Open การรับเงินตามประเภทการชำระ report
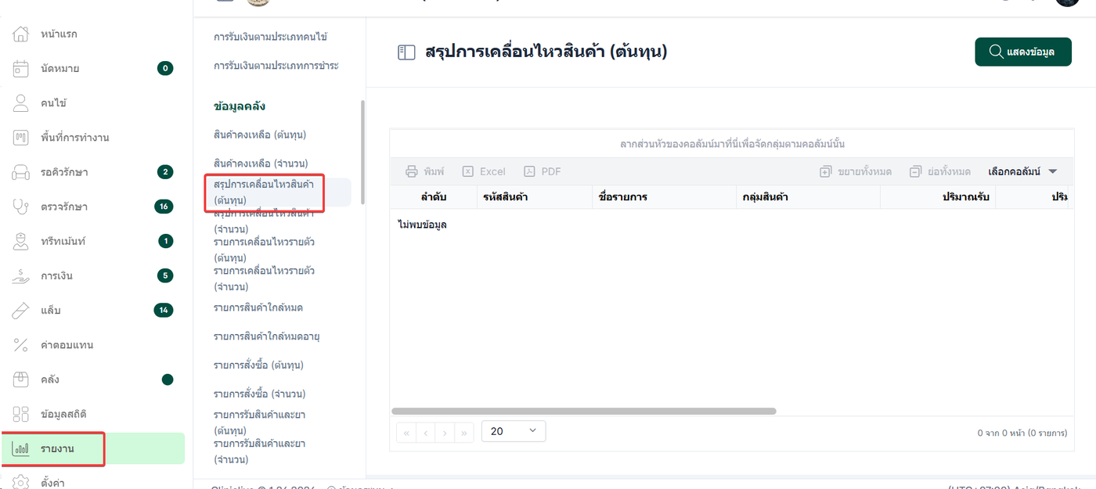 [x=276, y=65]
